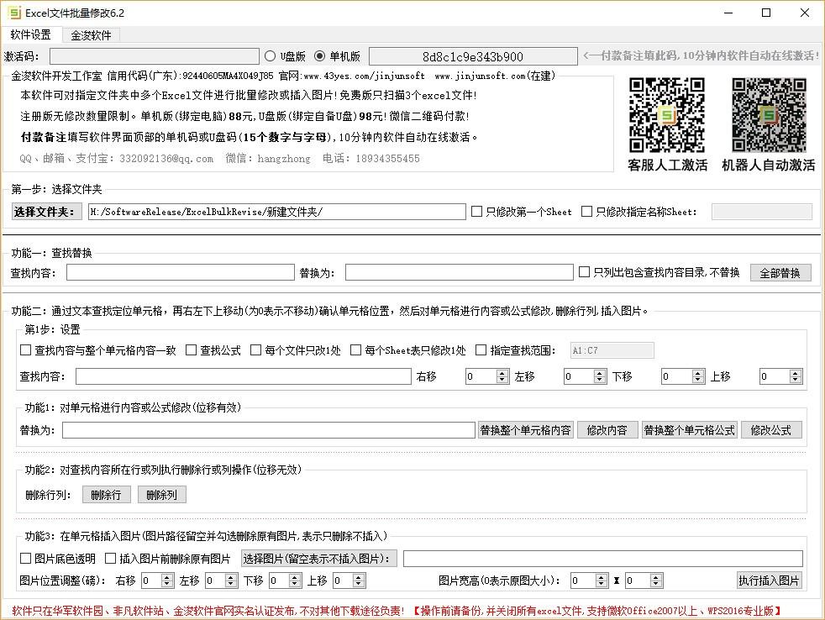This screenshot has width=825, height=620.
Task: Increase the image height value
Action: pos(656,577)
